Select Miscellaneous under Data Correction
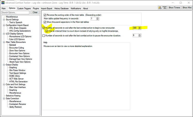 [15, 101]
